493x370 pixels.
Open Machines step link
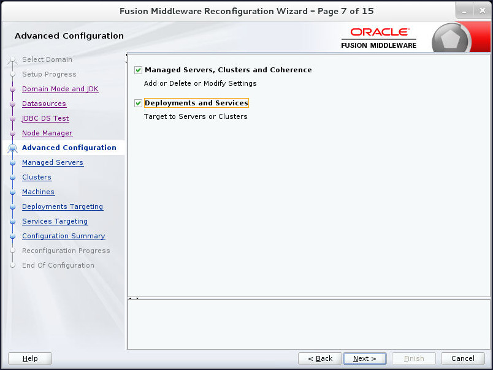tap(38, 192)
